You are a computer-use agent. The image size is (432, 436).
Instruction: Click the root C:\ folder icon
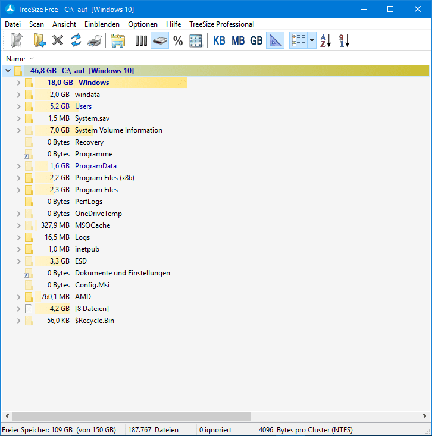tap(18, 71)
